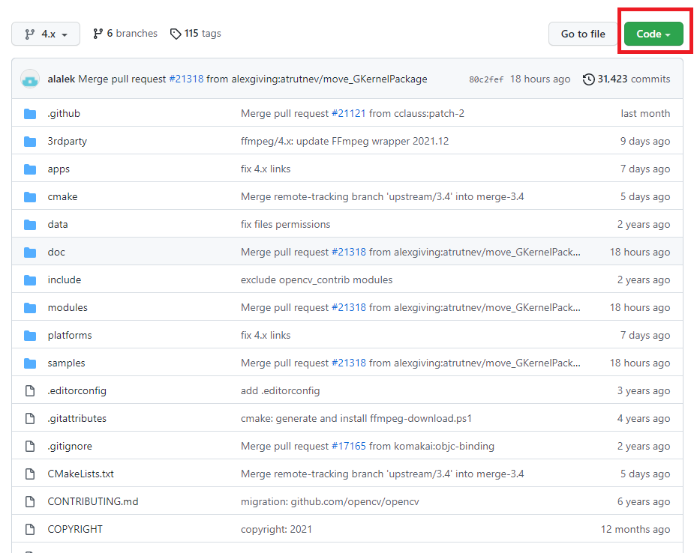Image resolution: width=697 pixels, height=553 pixels.
Task: Click the modules folder icon
Action: pos(30,308)
